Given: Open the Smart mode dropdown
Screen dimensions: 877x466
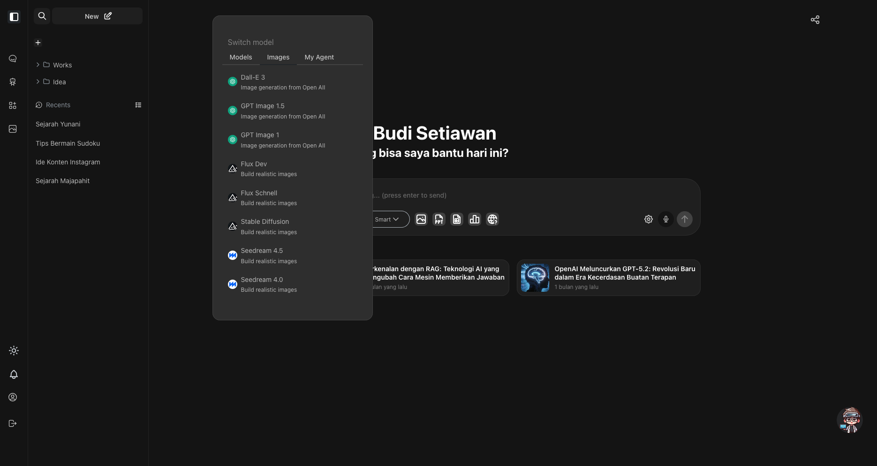Looking at the screenshot, I should [x=387, y=219].
